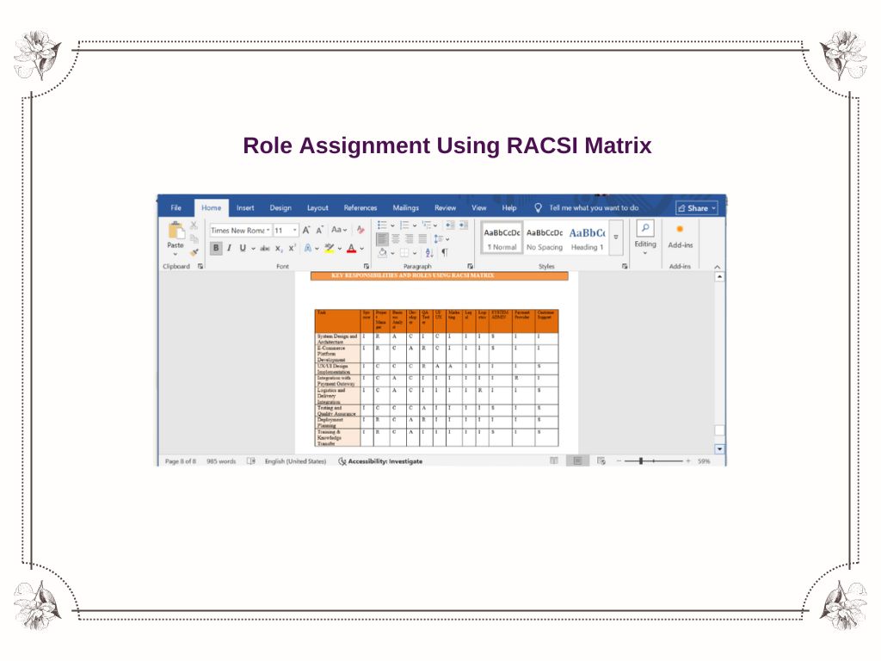Sort the selection A to Z

pyautogui.click(x=429, y=253)
